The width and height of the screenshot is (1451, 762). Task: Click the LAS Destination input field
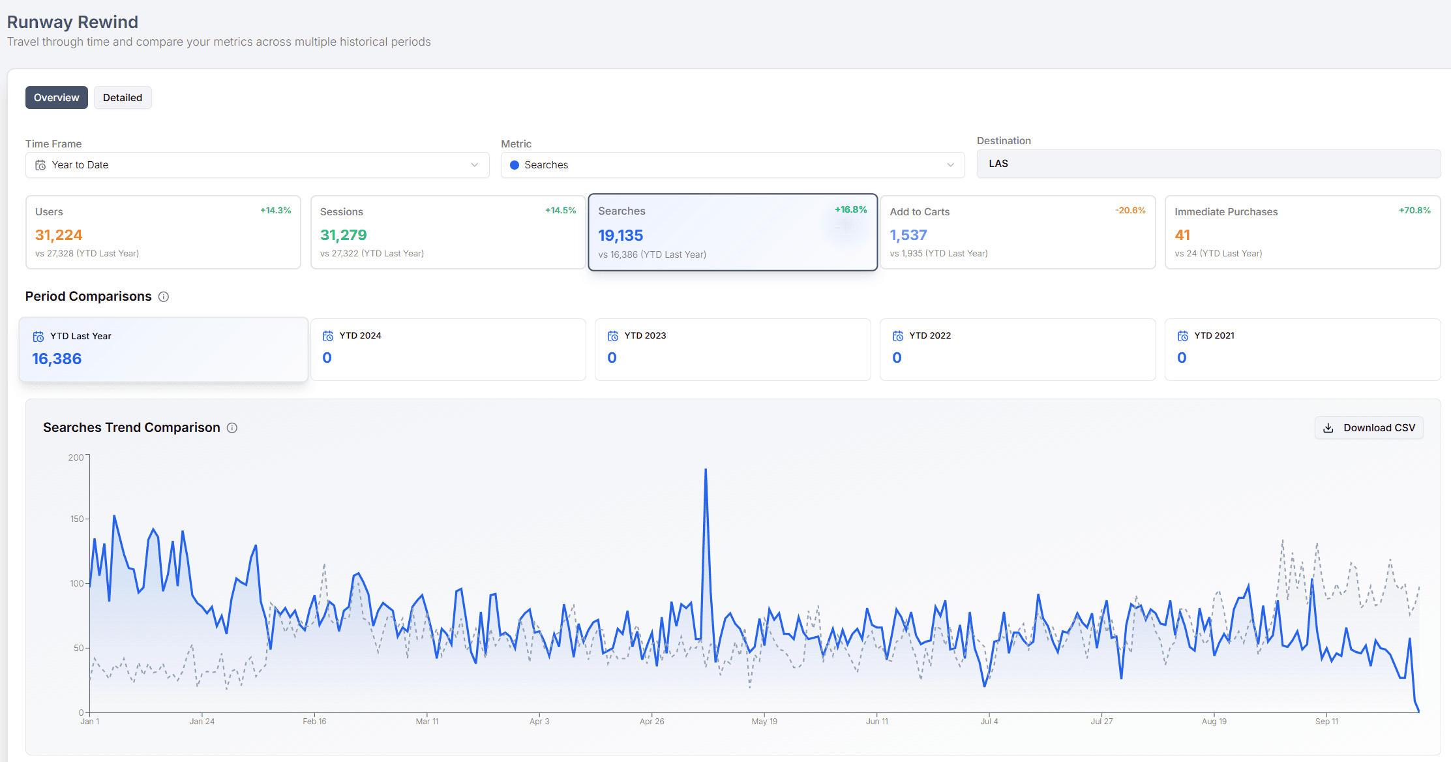click(1208, 164)
